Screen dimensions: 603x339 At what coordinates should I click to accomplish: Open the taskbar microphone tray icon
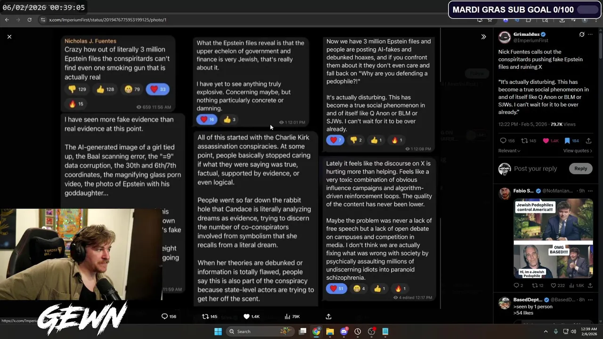click(556, 331)
